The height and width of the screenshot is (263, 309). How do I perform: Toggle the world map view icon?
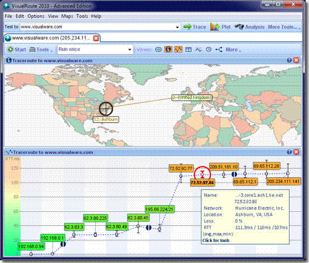[x=168, y=49]
